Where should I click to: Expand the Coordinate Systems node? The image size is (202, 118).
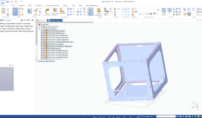39,26
